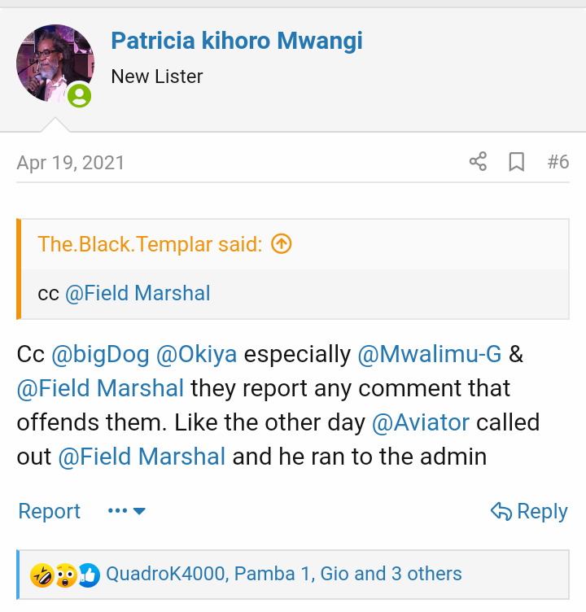Open the @Okiya user mention
The height and width of the screenshot is (612, 586).
[x=196, y=355]
